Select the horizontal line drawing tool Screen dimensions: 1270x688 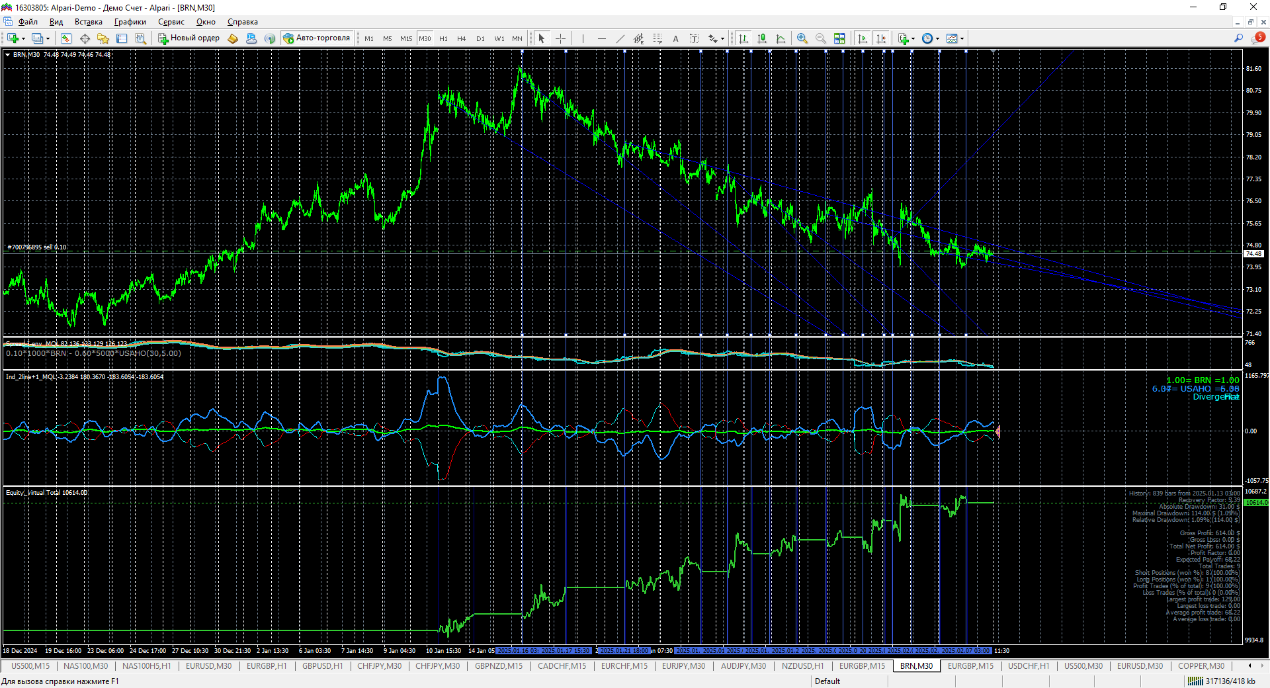coord(601,38)
